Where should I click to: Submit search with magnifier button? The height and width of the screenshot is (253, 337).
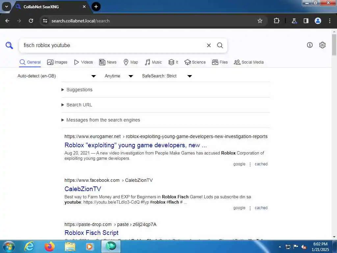(220, 45)
